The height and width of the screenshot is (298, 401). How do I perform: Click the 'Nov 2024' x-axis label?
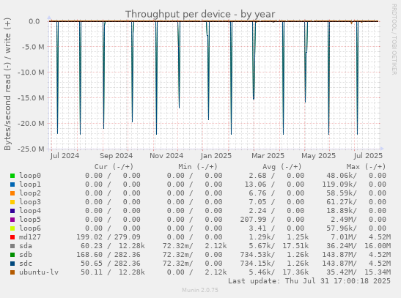pos(166,156)
